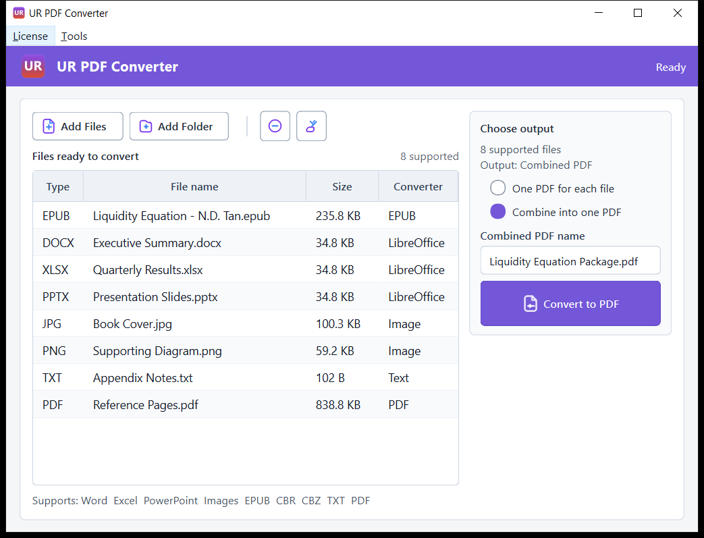This screenshot has width=704, height=538.
Task: Click the '8 supported files' label
Action: (x=520, y=150)
